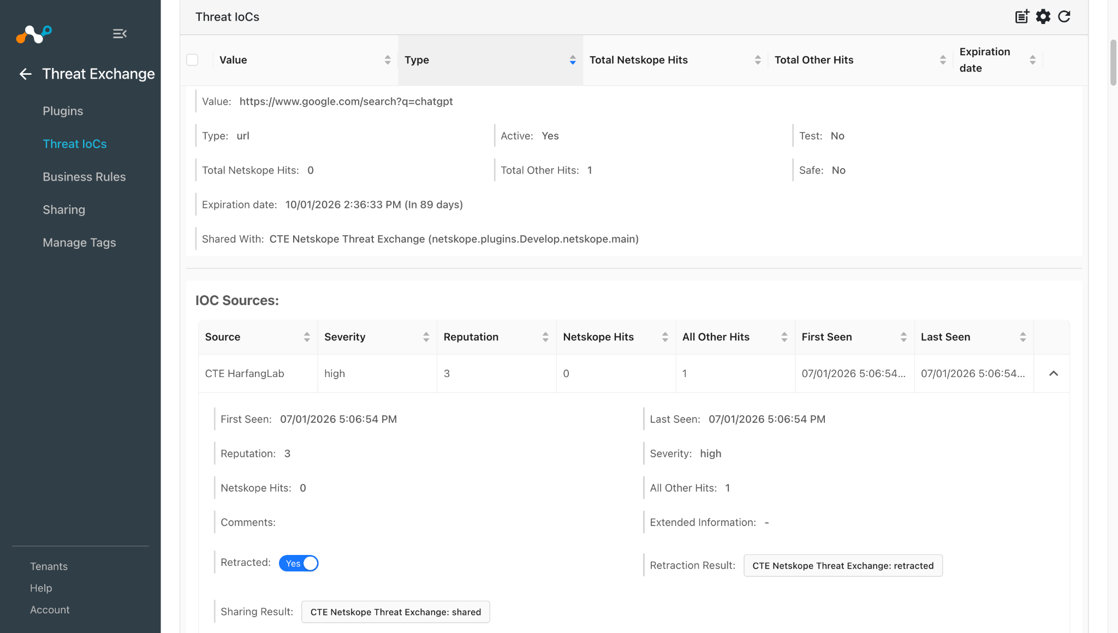
Task: Open Manage Tags in sidebar
Action: (79, 242)
